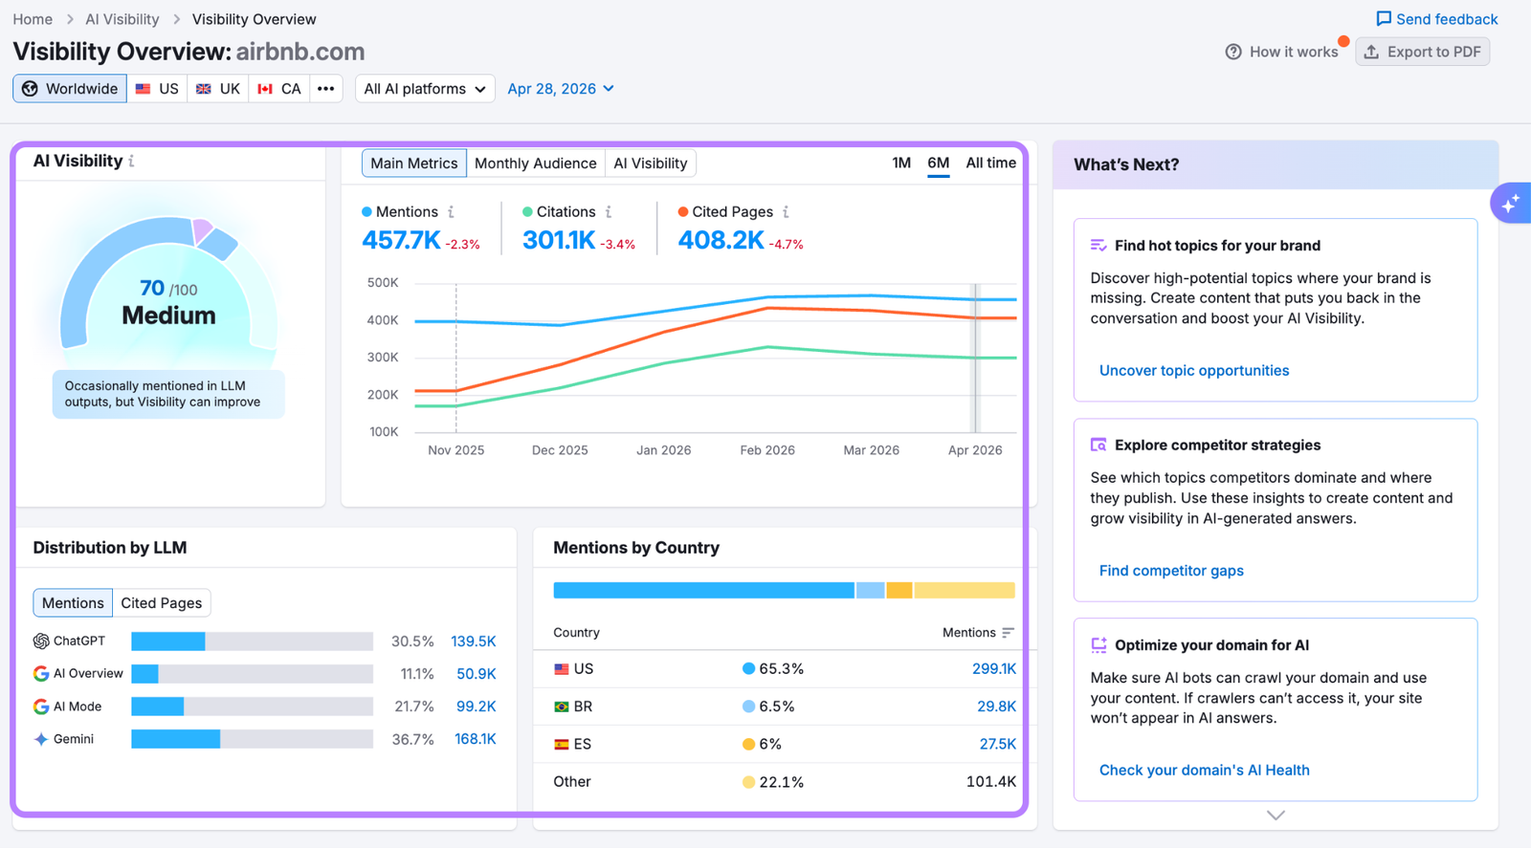Open the Citations metric info icon
The width and height of the screenshot is (1531, 848).
(x=609, y=212)
